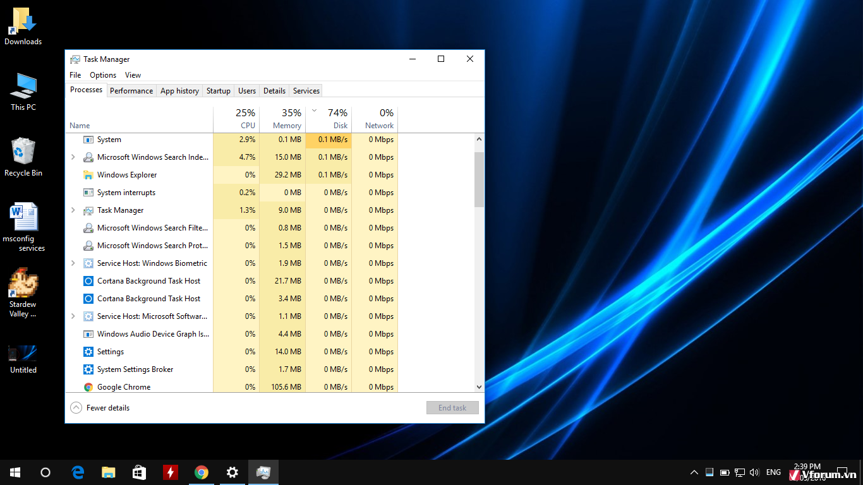Select the Untitled desktop file icon
Screen dimensions: 863x485
(x=23, y=359)
